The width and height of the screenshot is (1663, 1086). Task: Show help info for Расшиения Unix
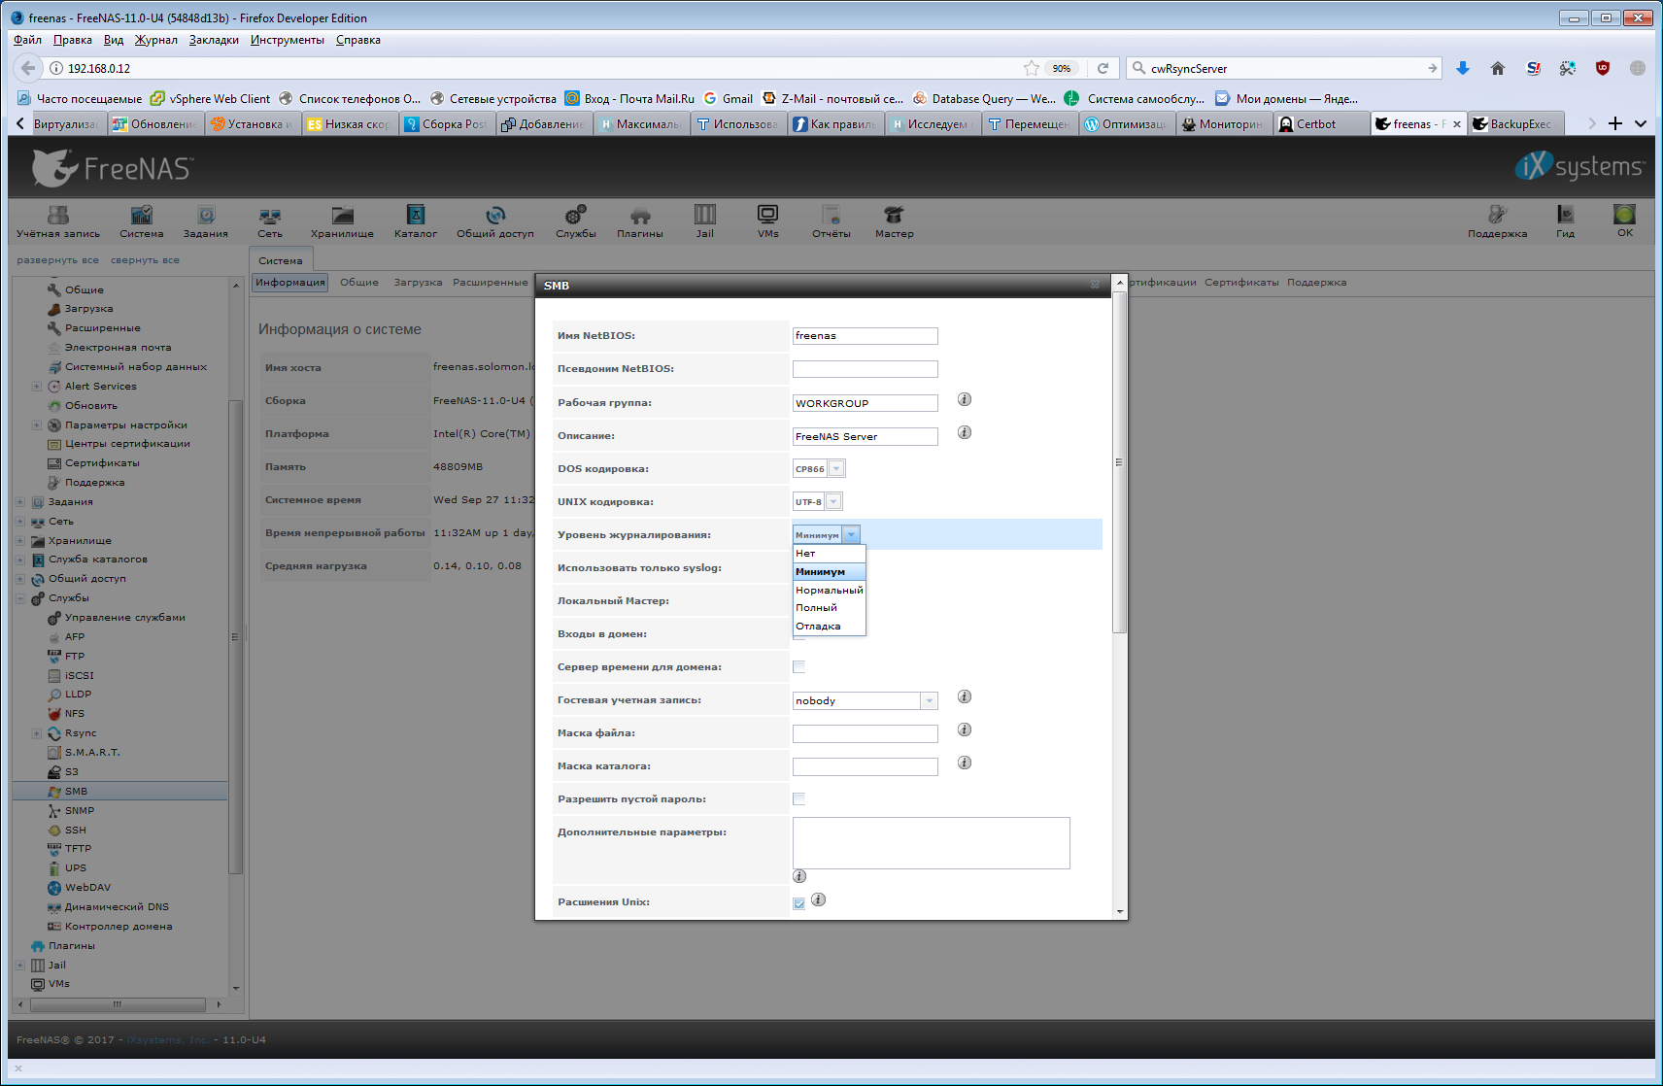(819, 899)
